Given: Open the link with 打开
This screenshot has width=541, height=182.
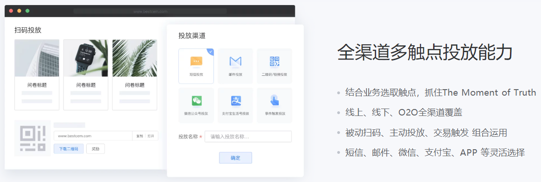Looking at the screenshot, I should [151, 136].
